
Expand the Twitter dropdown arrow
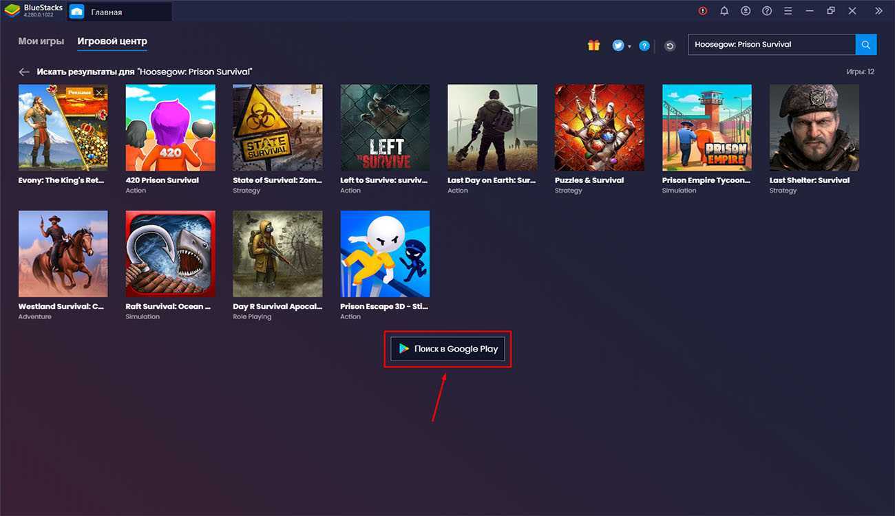(629, 47)
